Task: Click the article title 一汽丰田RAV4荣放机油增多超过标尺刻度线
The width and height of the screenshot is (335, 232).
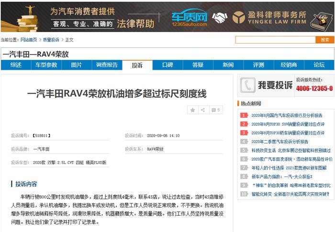Action: tap(117, 94)
